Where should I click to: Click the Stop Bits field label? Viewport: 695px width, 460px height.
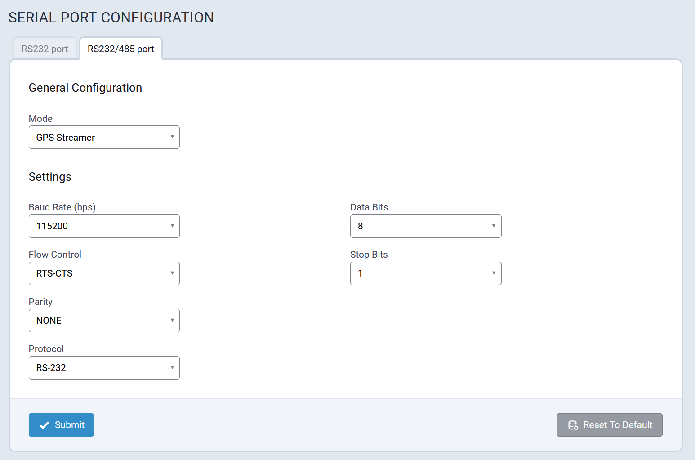pos(369,255)
